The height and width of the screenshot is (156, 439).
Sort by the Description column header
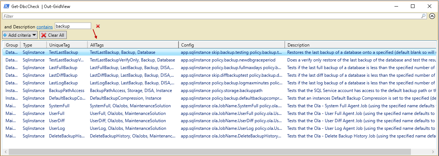[359, 45]
